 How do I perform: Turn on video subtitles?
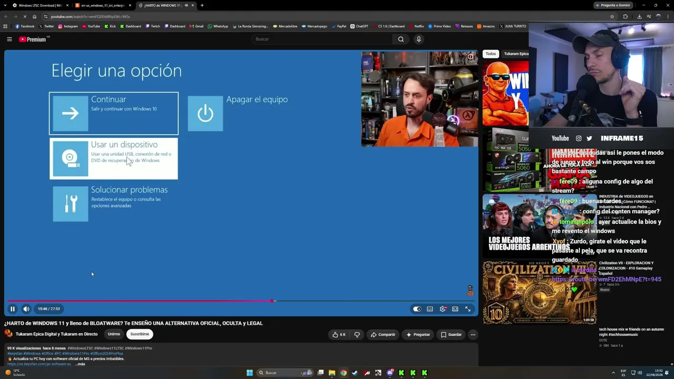coord(430,309)
